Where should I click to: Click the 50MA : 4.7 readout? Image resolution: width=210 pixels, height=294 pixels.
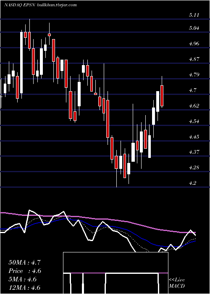(24, 262)
